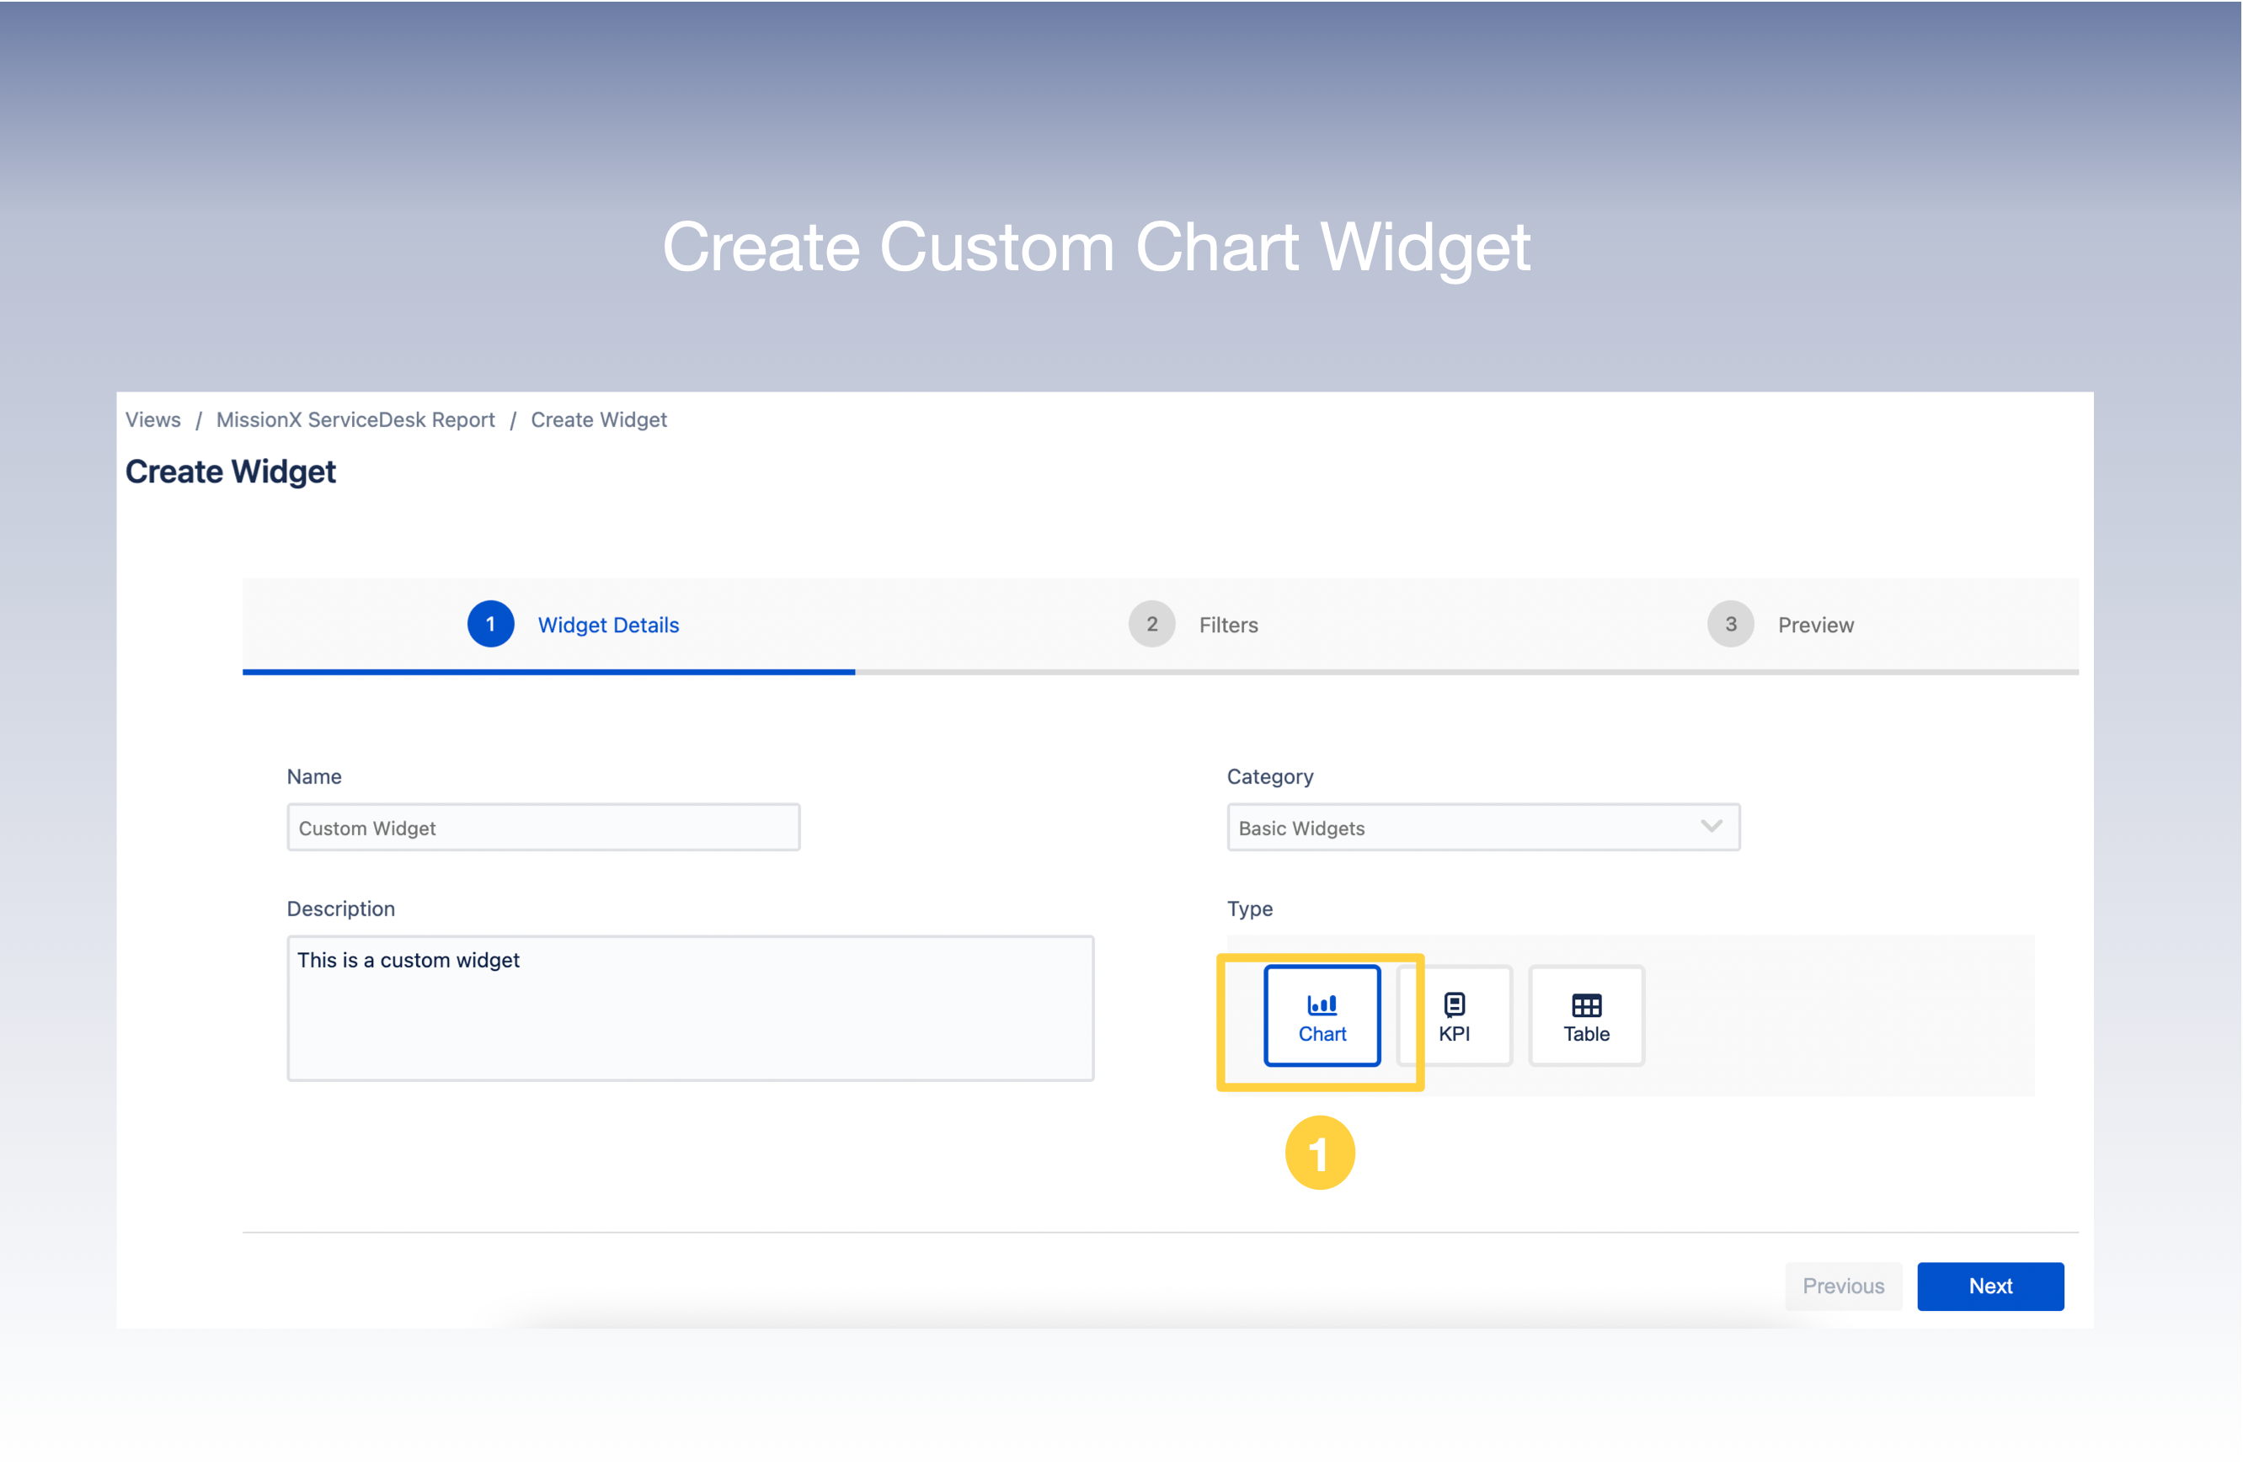2243x1476 pixels.
Task: Click the step 3 numbered circle
Action: tap(1729, 624)
